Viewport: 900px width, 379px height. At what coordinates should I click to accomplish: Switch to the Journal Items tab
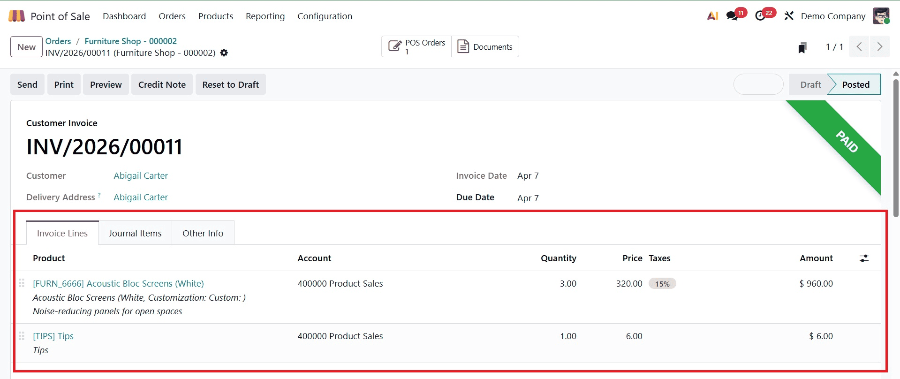pos(135,233)
